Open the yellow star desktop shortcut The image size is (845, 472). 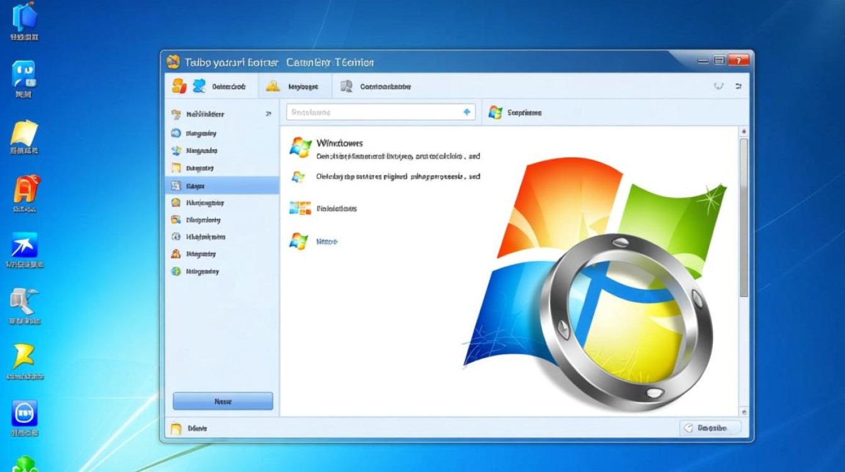pos(24,356)
